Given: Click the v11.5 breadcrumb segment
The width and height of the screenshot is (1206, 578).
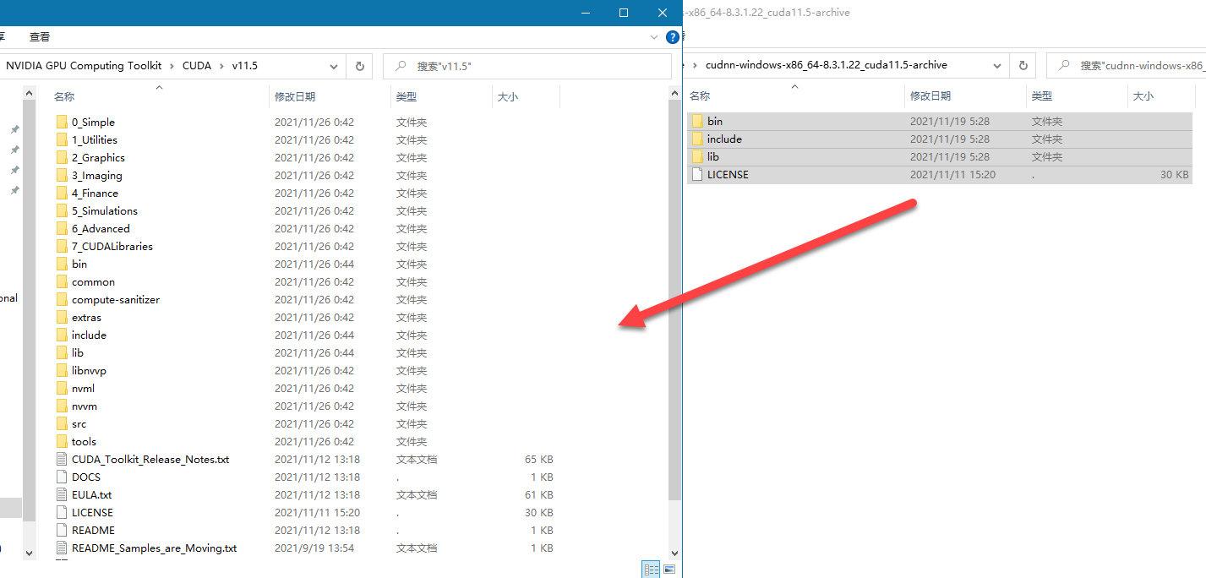Looking at the screenshot, I should click(245, 66).
